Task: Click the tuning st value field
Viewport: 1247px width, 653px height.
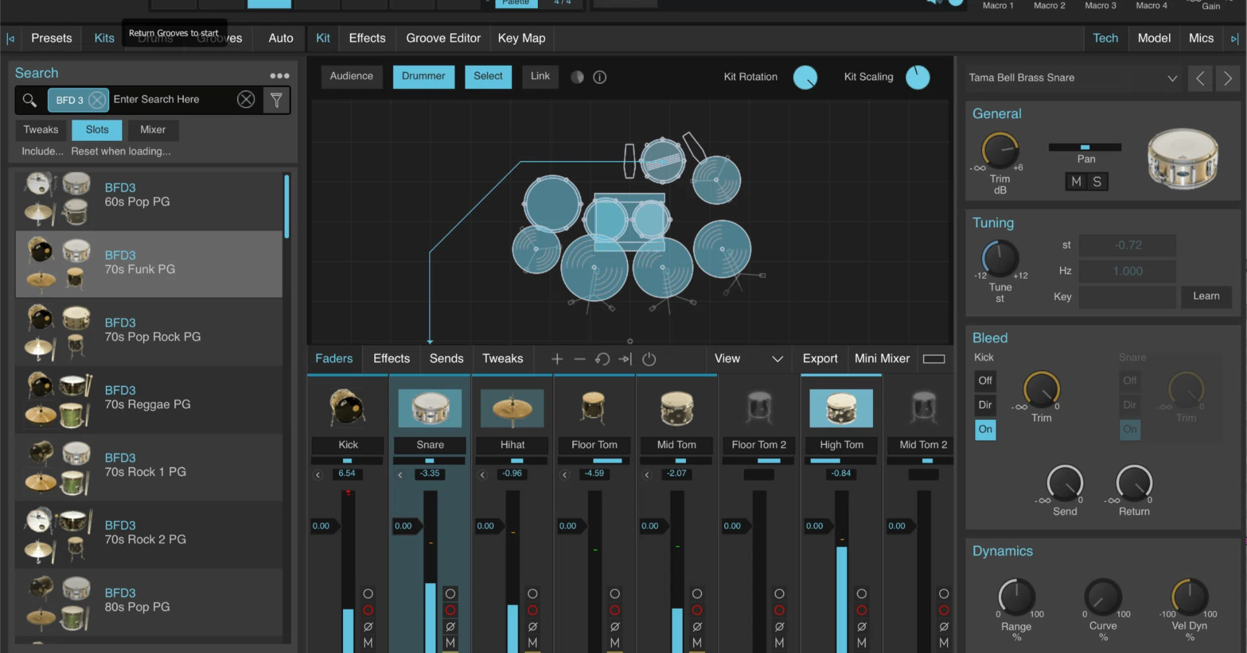Action: tap(1127, 246)
